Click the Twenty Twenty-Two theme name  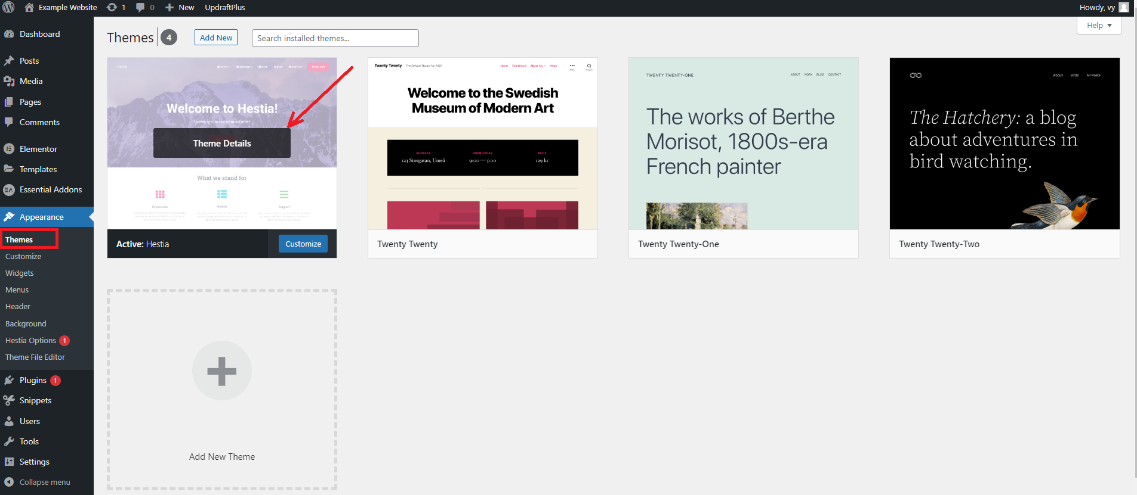939,244
